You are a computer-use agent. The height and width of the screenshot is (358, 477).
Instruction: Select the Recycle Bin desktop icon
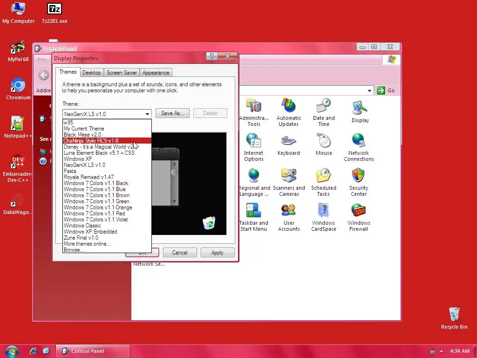[x=454, y=318]
